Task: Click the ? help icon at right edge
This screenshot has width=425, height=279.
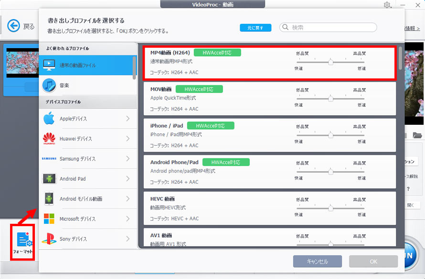Action: (x=408, y=189)
